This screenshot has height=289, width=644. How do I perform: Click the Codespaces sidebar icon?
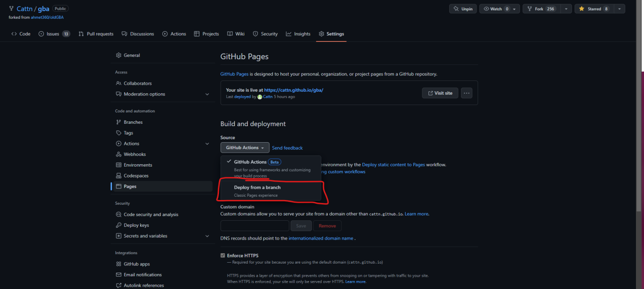click(119, 176)
